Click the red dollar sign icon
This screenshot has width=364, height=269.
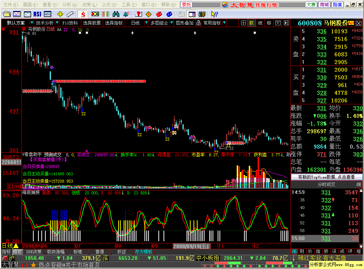point(83,14)
